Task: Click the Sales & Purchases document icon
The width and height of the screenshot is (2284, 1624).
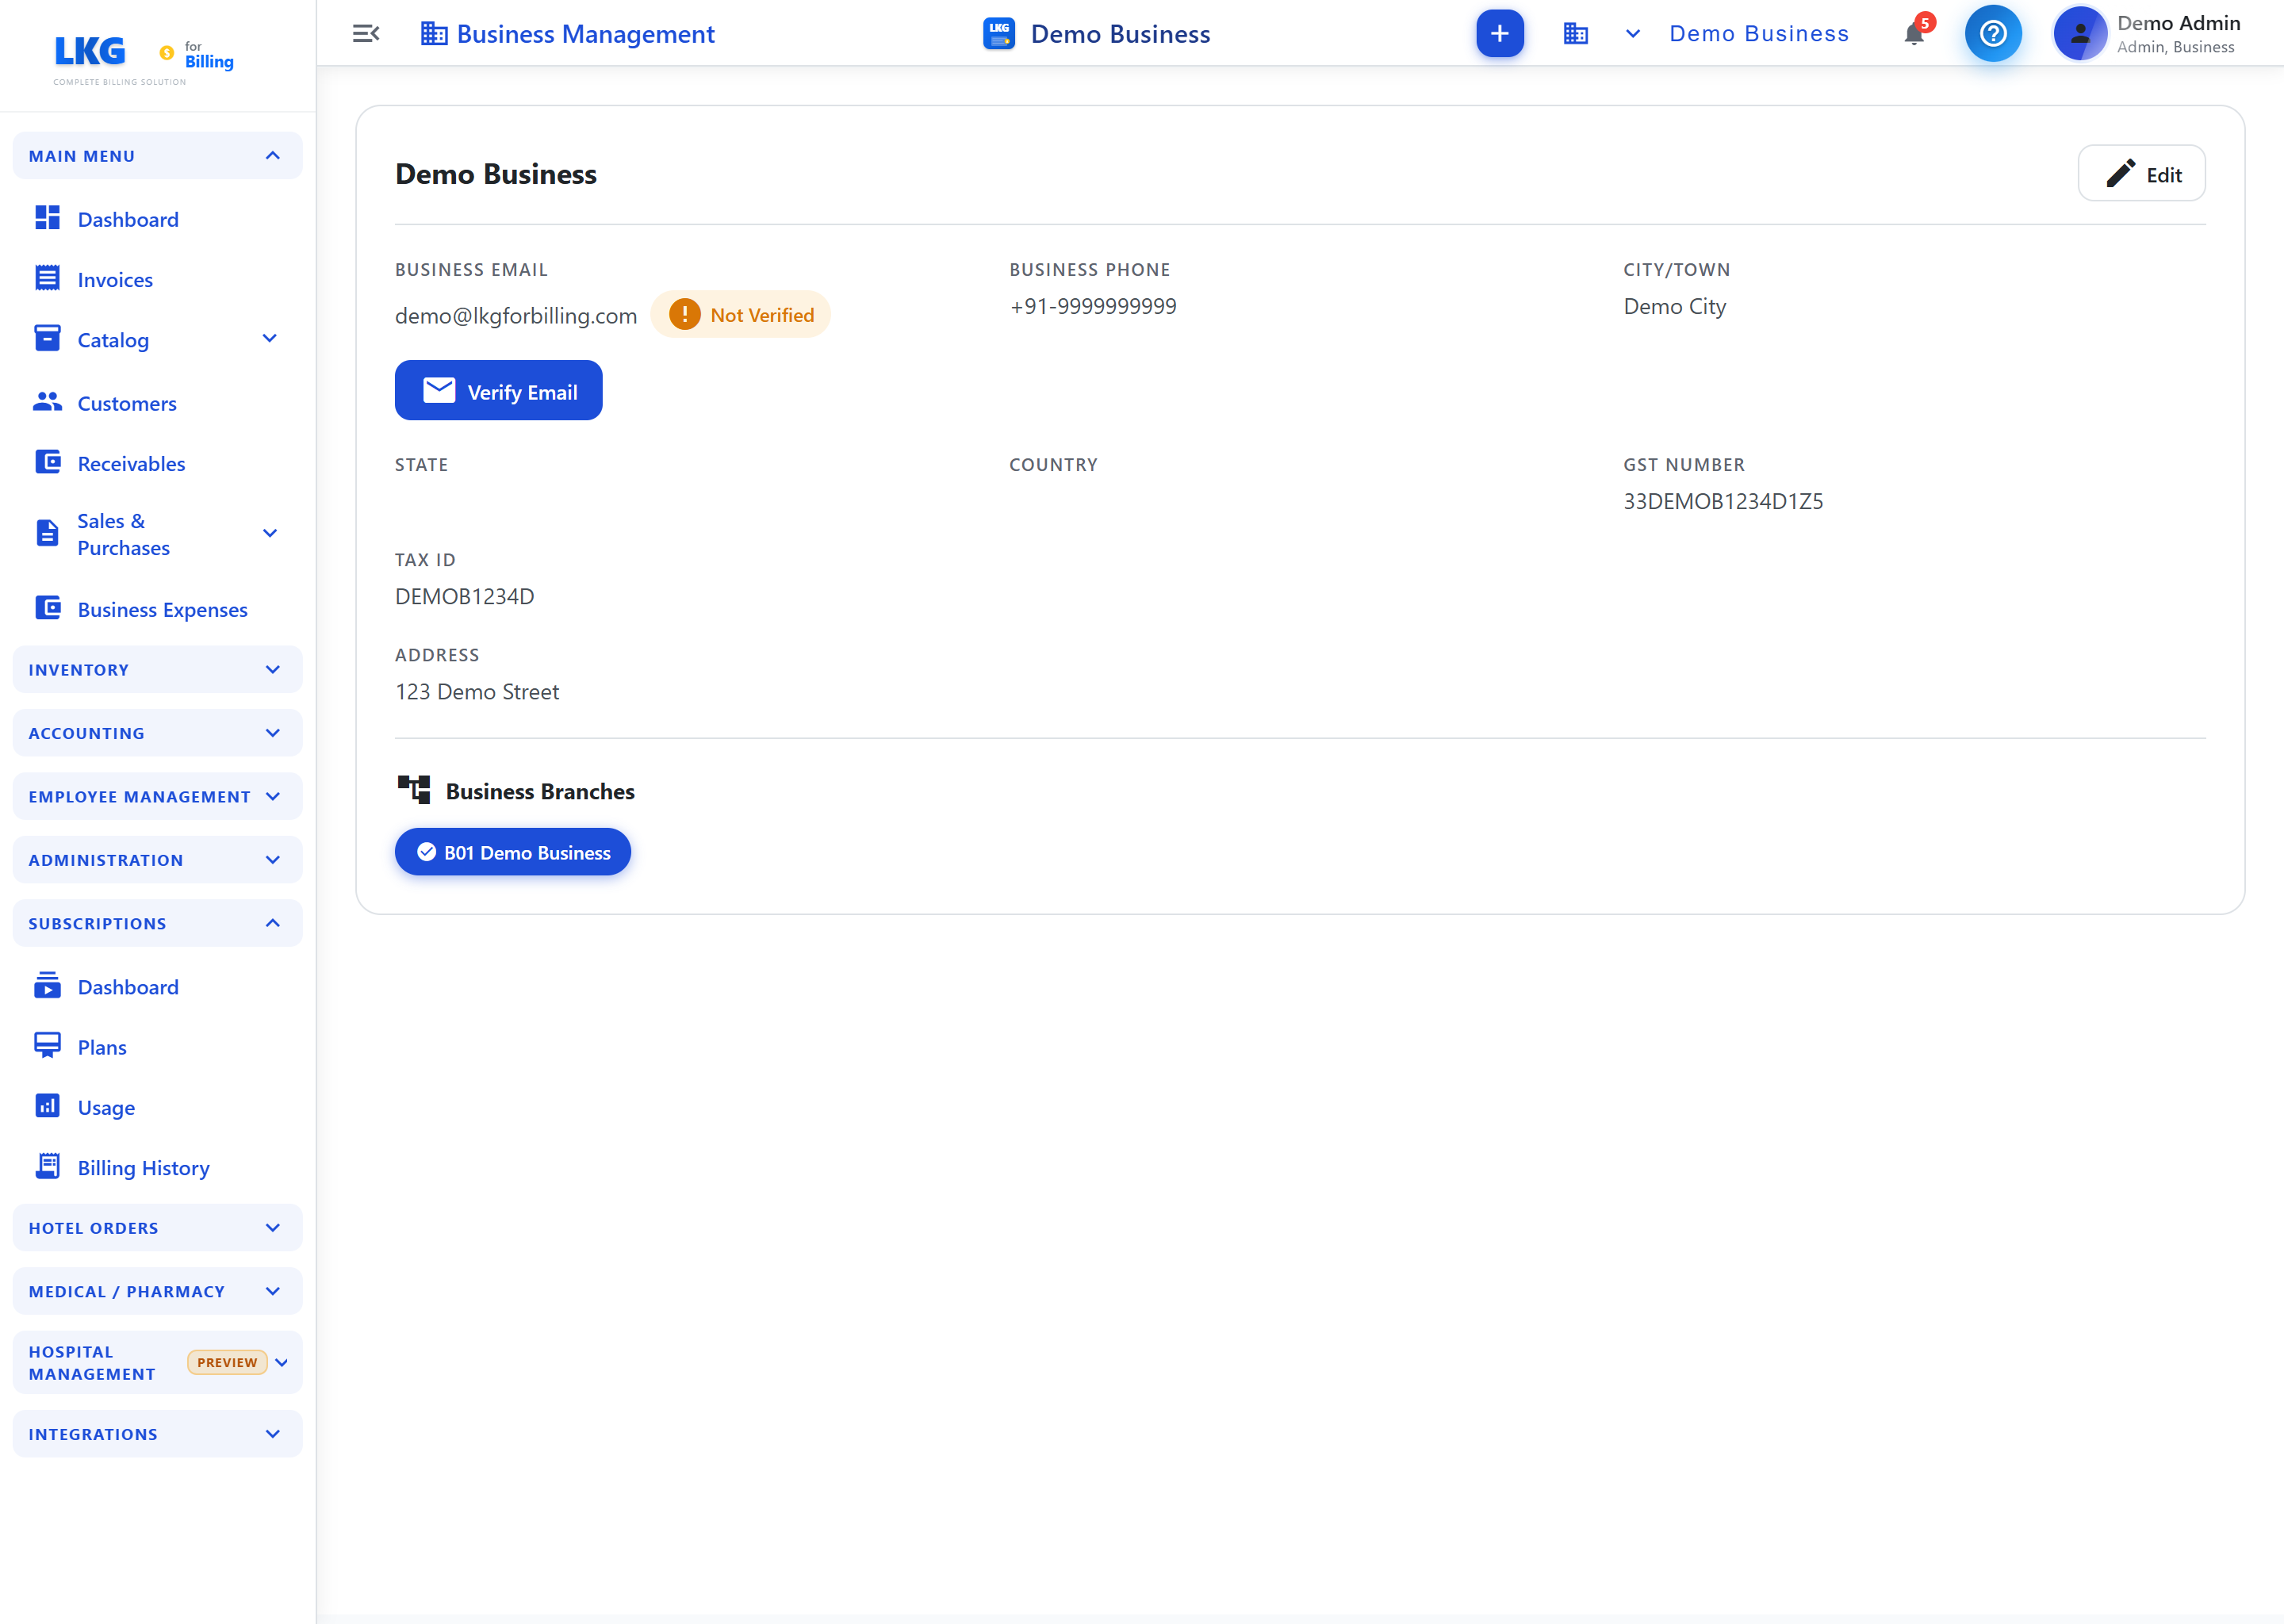Action: coord(47,533)
